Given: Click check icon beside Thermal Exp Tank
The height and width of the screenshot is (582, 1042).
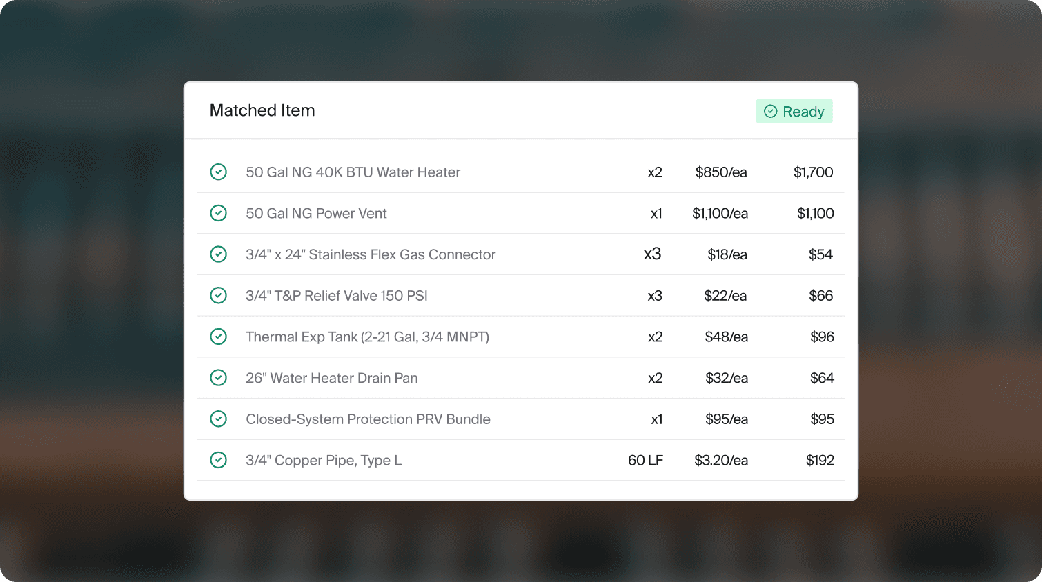Looking at the screenshot, I should [218, 337].
